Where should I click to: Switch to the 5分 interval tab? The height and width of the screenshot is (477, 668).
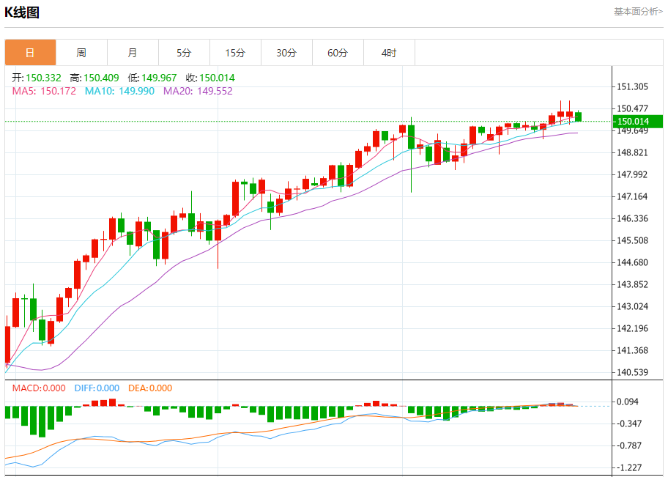pos(184,53)
